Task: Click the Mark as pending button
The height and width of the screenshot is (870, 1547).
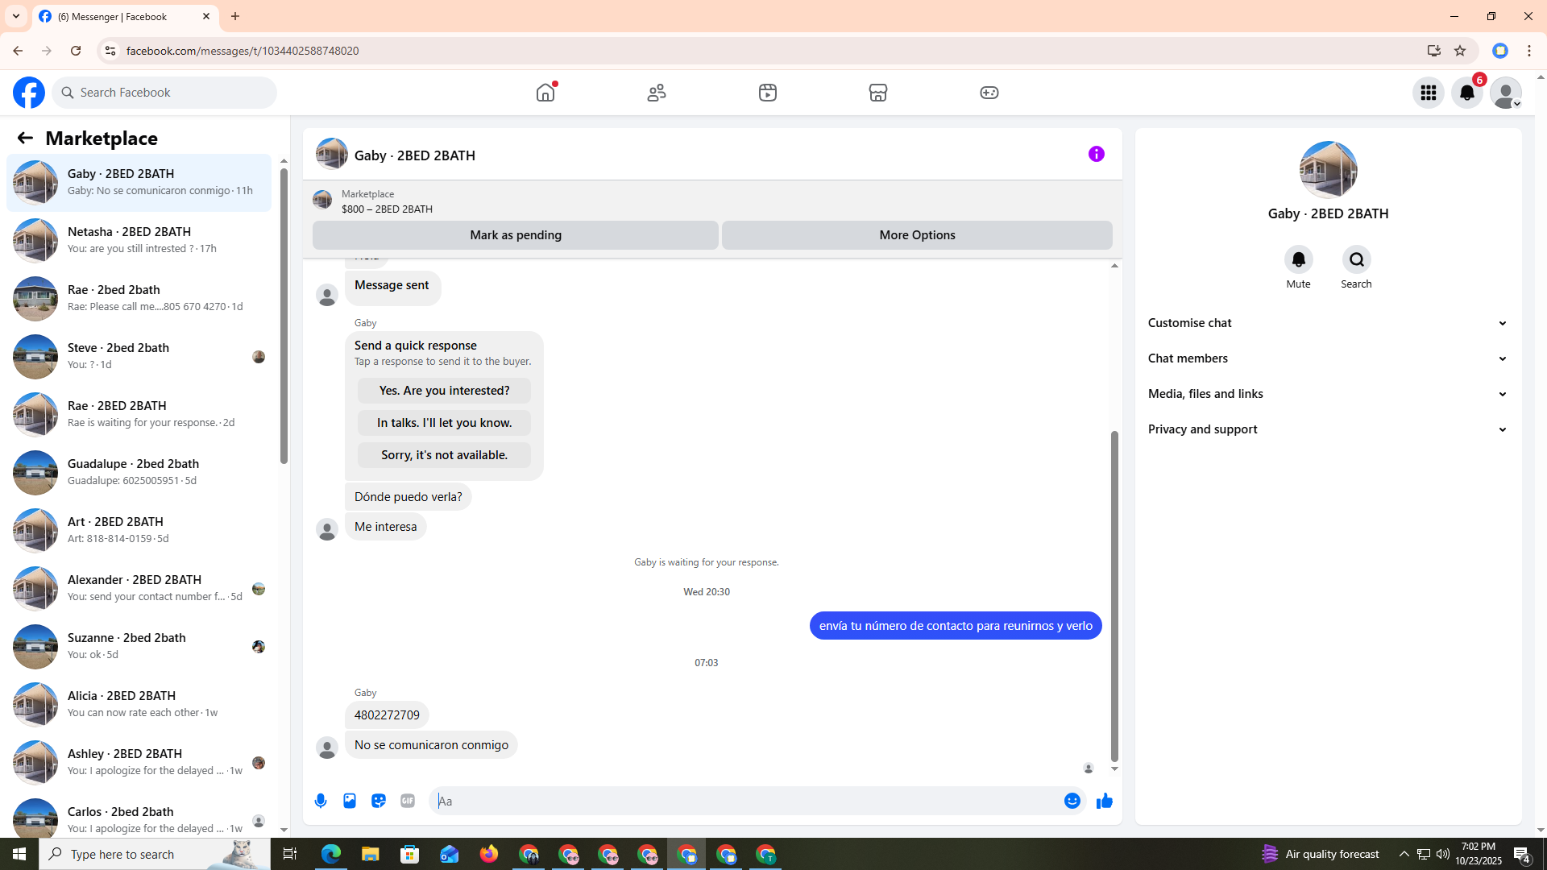Action: pos(516,235)
